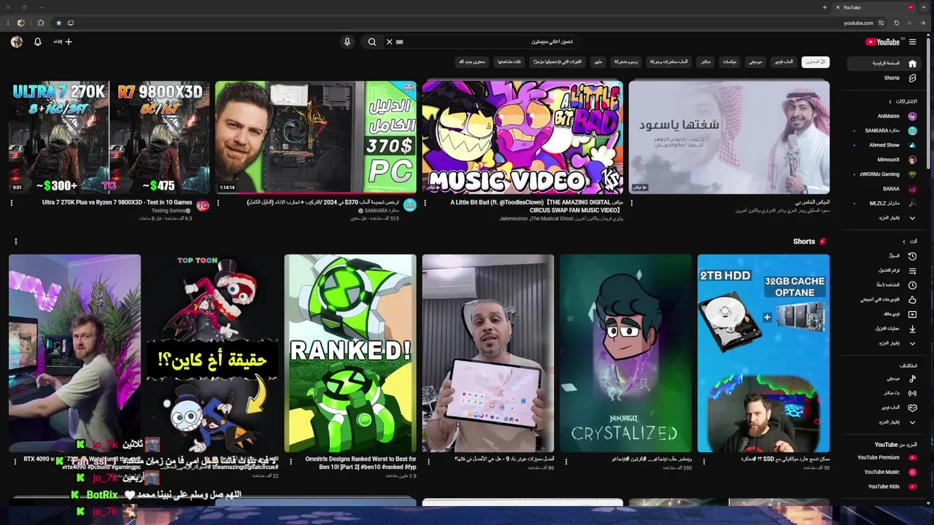
Task: Click the Create (إنشاء) plus button
Action: click(x=63, y=42)
